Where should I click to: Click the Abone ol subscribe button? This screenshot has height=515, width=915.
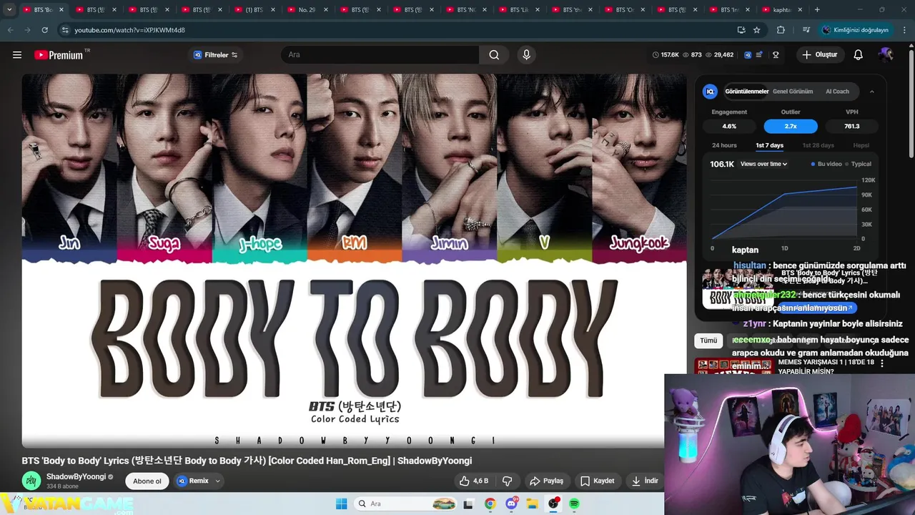coord(147,481)
